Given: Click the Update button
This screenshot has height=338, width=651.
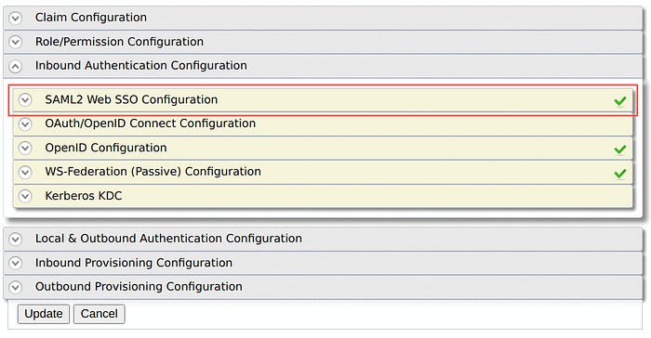Looking at the screenshot, I should [44, 314].
